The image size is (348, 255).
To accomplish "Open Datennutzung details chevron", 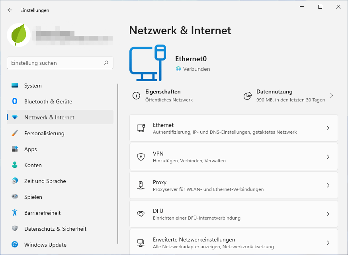I will click(332, 95).
